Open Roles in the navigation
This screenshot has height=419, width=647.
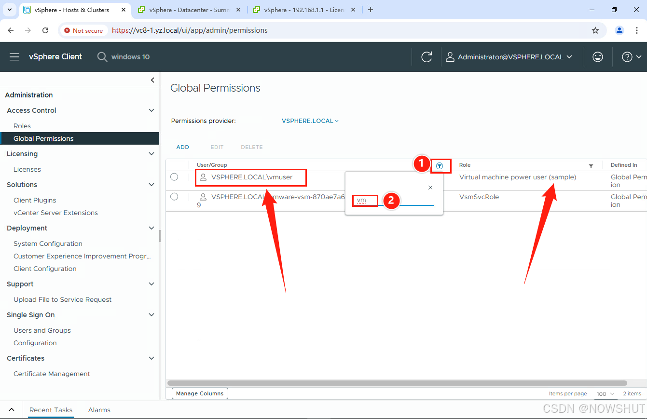tap(22, 126)
